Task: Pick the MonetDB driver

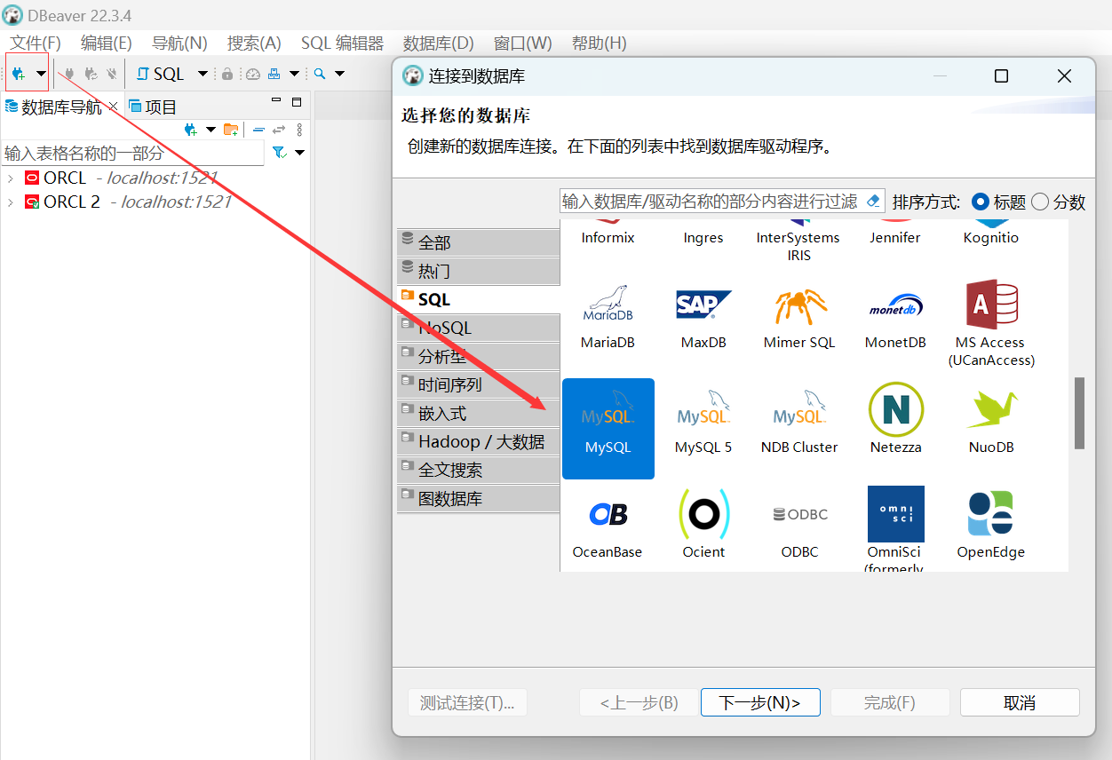Action: pos(895,315)
